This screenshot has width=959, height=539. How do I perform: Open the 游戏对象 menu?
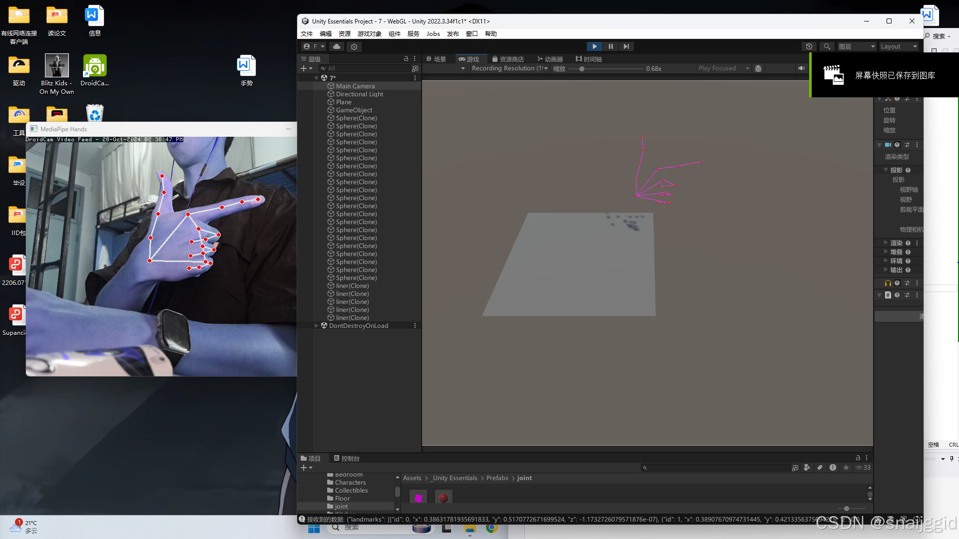click(369, 34)
